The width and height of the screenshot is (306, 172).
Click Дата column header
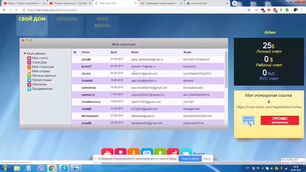pos(114,52)
